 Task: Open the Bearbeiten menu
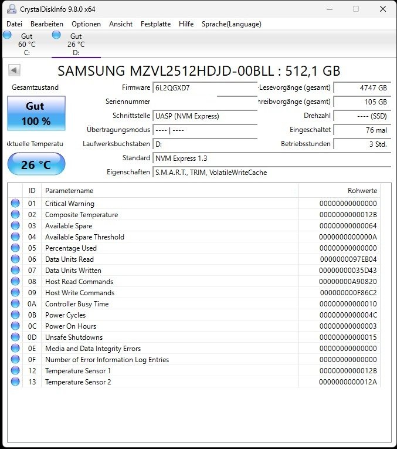[47, 24]
